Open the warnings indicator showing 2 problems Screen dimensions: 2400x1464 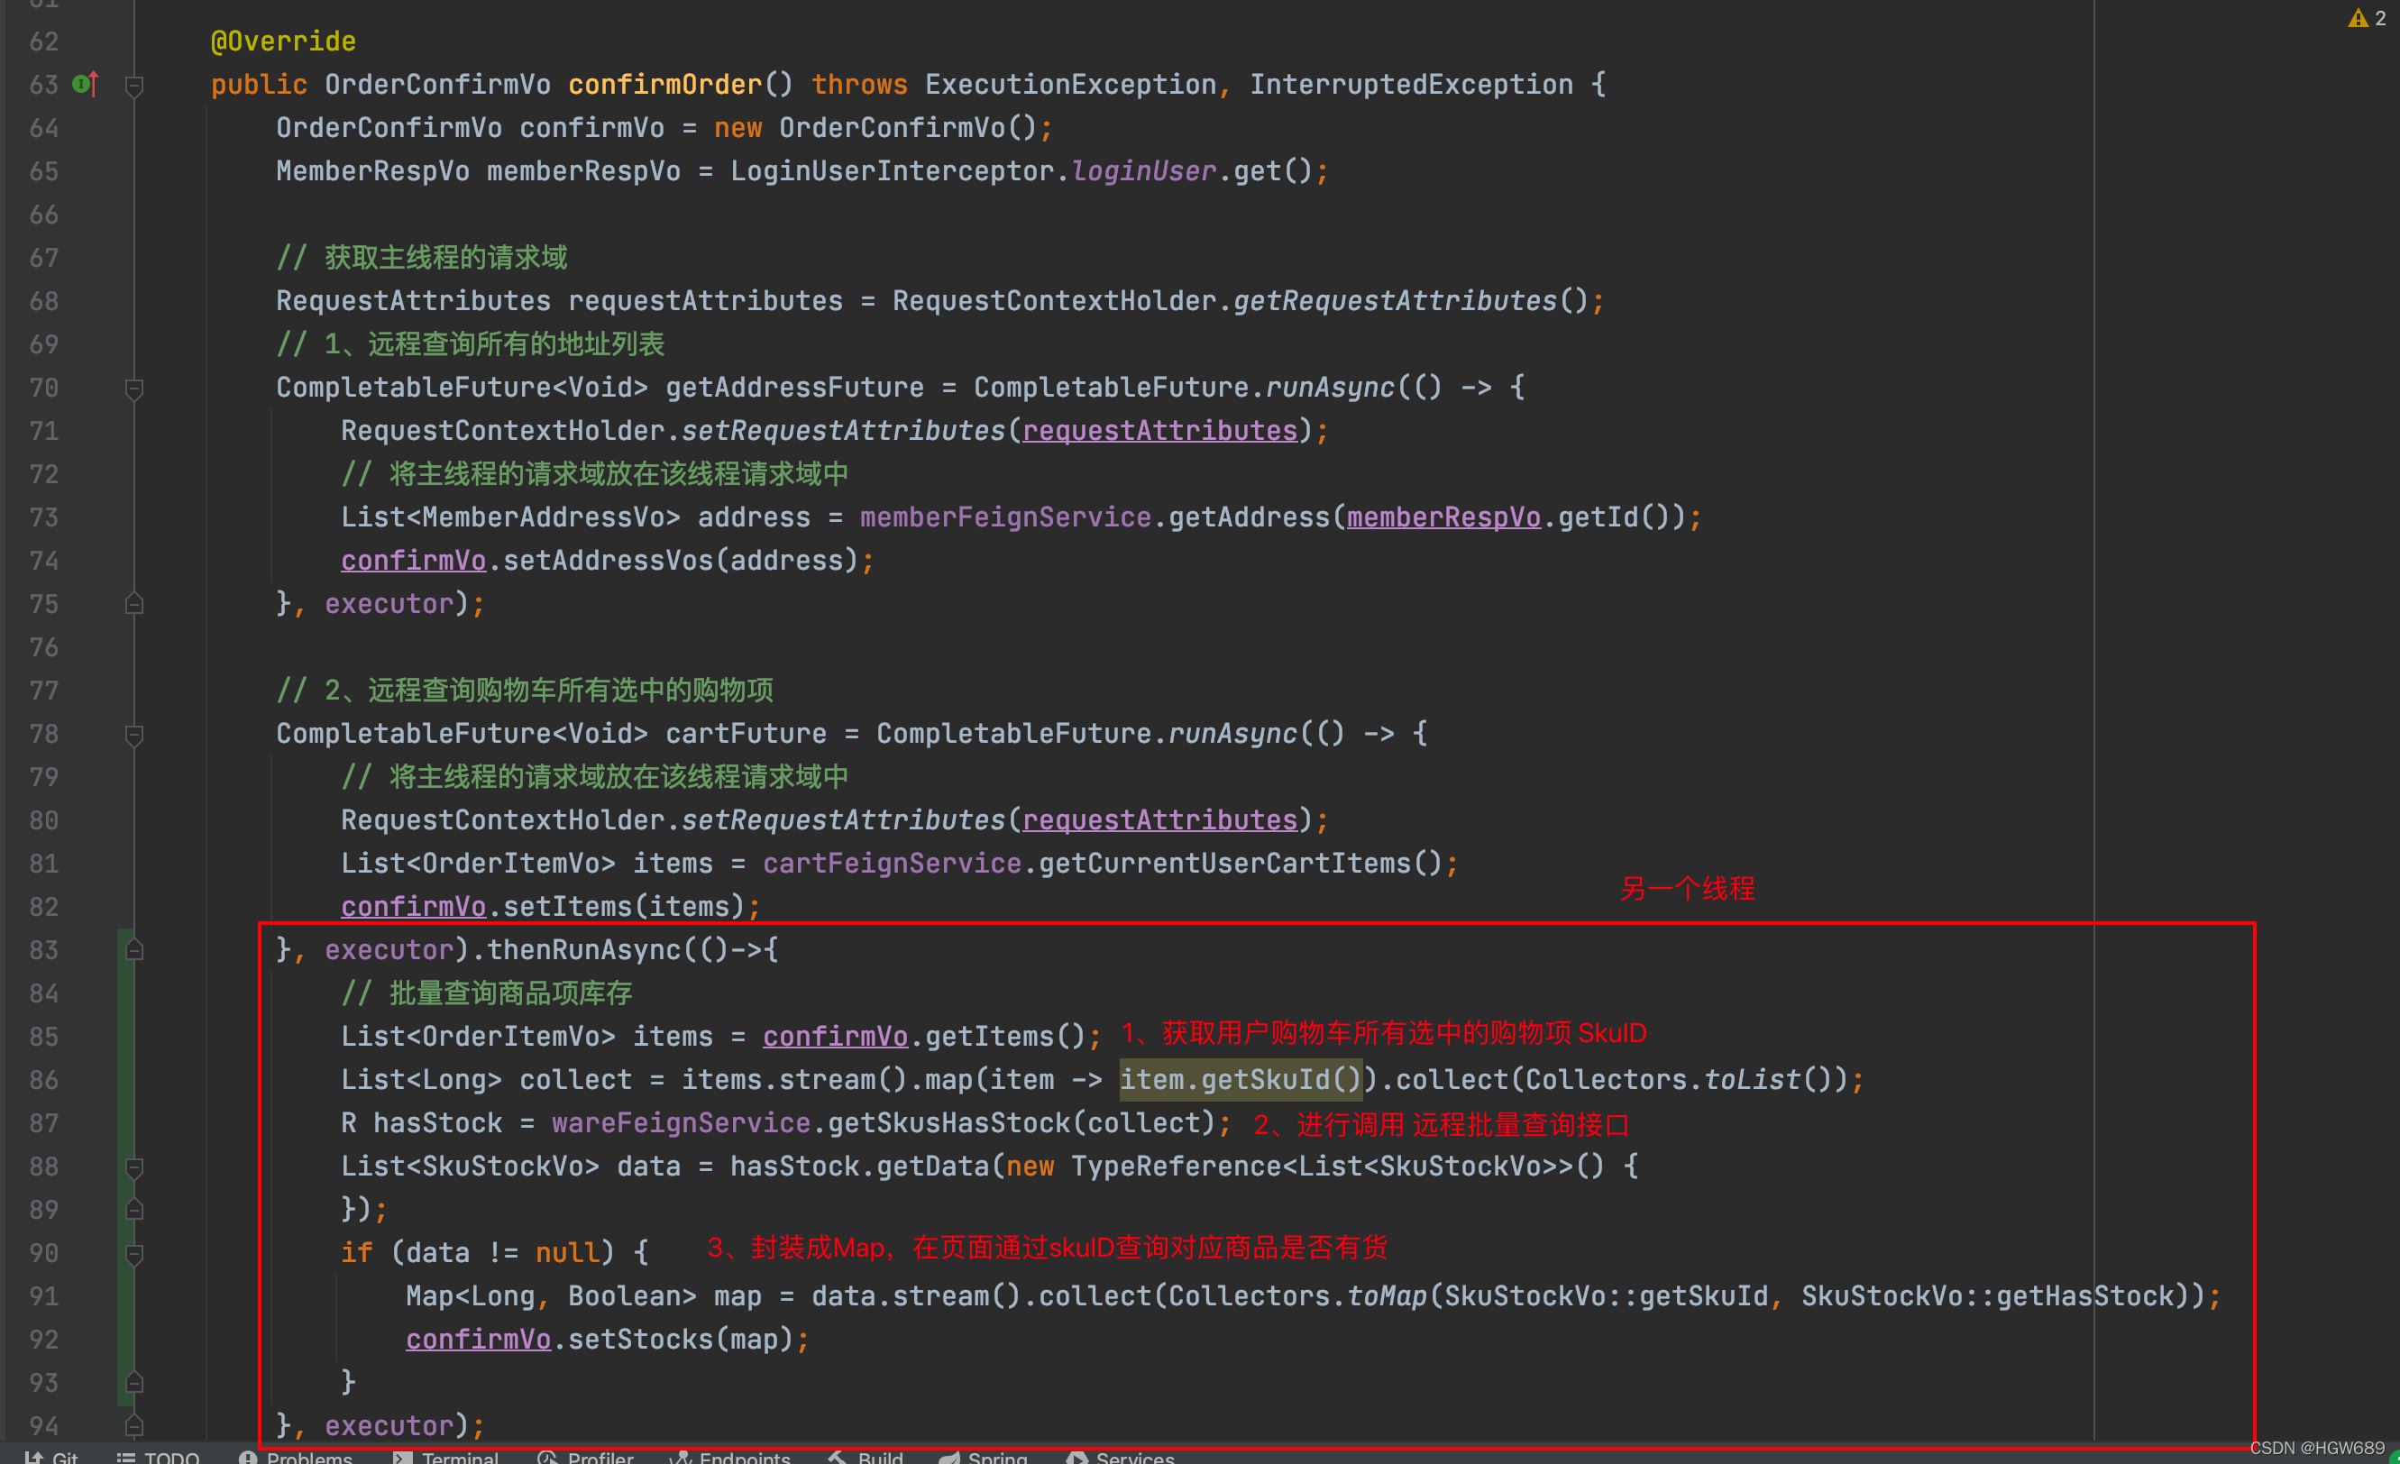(2367, 17)
